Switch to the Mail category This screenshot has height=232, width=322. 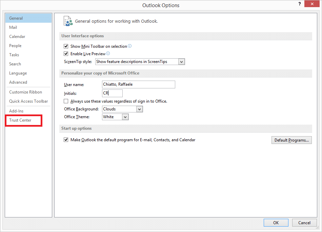click(x=28, y=27)
